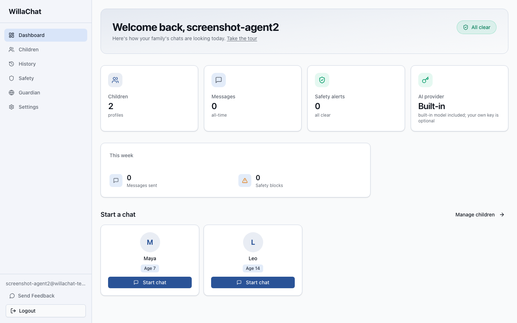Click the screenshot-agent2 account email text
Screen dimensions: 517x323
point(46,284)
